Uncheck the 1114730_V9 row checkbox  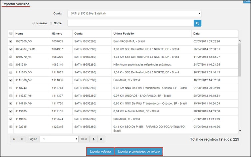(11, 103)
